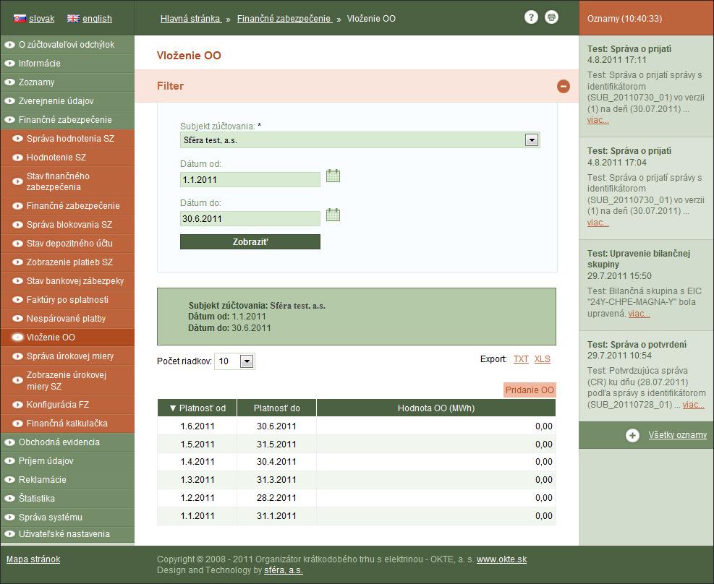The width and height of the screenshot is (714, 584).
Task: Open viac link in Upravenie bilančnej skupiny
Action: [x=639, y=314]
